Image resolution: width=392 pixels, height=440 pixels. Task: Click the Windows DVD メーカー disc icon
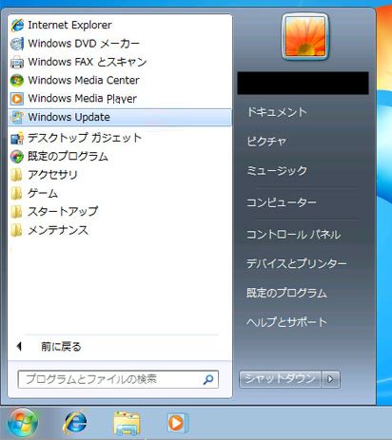pos(17,44)
